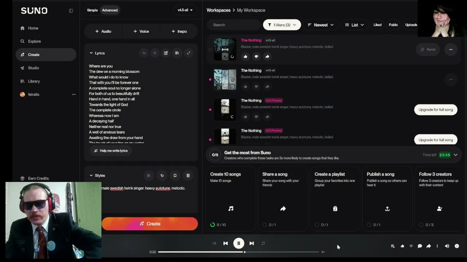Tick the checkbox beside the first song
Image resolution: width=467 pixels, height=262 pixels.
[210, 49]
